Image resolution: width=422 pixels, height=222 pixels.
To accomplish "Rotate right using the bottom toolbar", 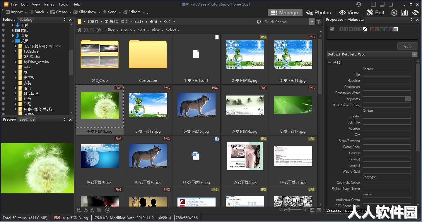I will (x=92, y=210).
